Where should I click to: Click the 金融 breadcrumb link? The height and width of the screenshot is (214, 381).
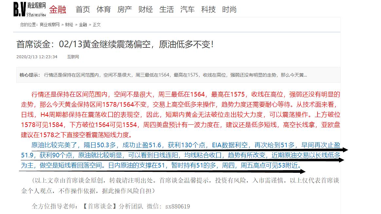coord(83,25)
